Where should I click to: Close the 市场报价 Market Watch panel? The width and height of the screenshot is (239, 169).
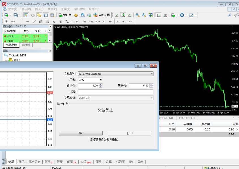(x=50, y=26)
